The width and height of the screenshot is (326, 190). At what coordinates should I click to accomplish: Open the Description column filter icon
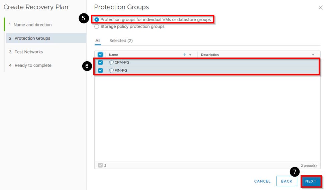pyautogui.click(x=313, y=55)
